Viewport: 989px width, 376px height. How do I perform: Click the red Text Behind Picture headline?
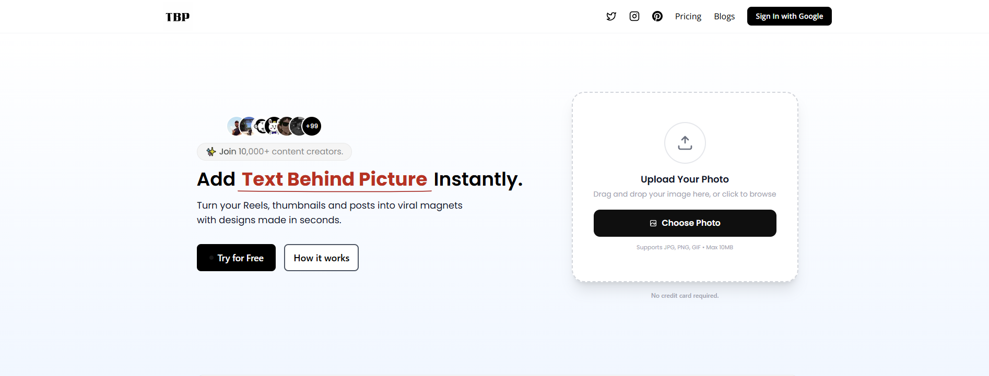(334, 179)
